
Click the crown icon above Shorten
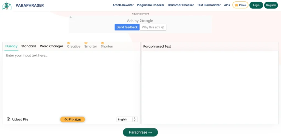(x=103, y=43)
